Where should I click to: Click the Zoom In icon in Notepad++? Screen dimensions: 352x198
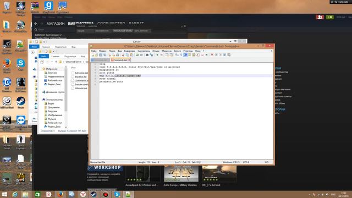[157, 55]
